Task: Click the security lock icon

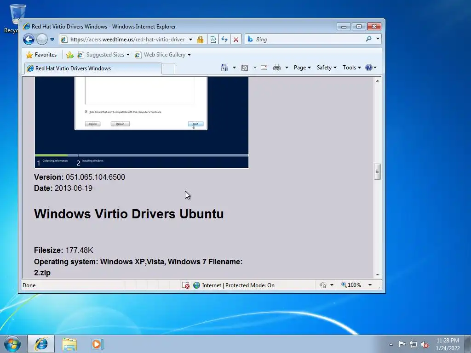Action: (x=201, y=40)
